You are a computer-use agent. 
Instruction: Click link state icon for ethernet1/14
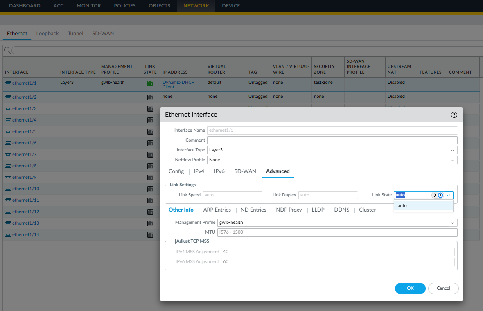150,235
